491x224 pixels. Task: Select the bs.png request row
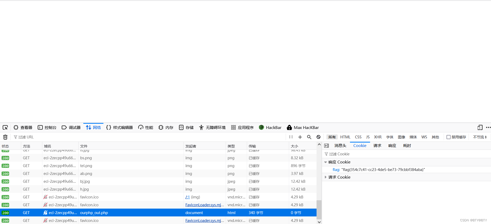click(158, 158)
